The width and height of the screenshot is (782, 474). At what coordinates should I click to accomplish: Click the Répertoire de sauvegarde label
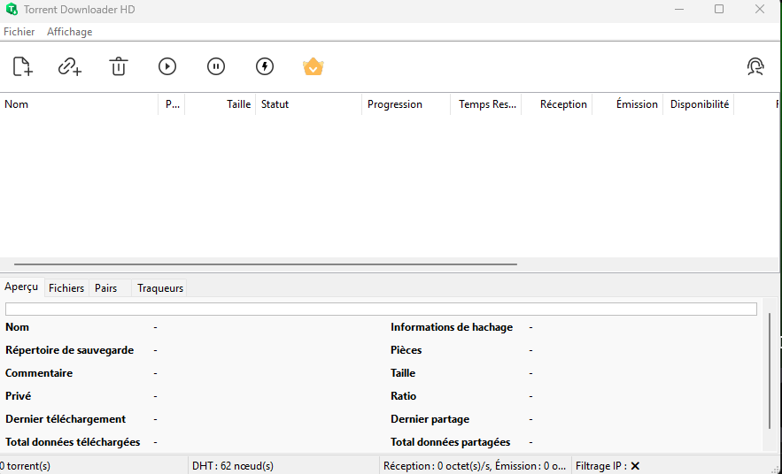pos(69,350)
